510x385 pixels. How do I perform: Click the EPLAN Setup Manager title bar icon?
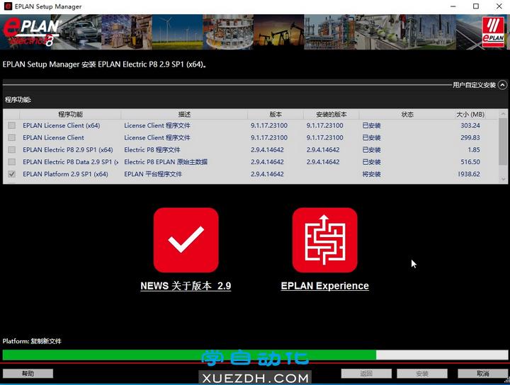point(8,6)
